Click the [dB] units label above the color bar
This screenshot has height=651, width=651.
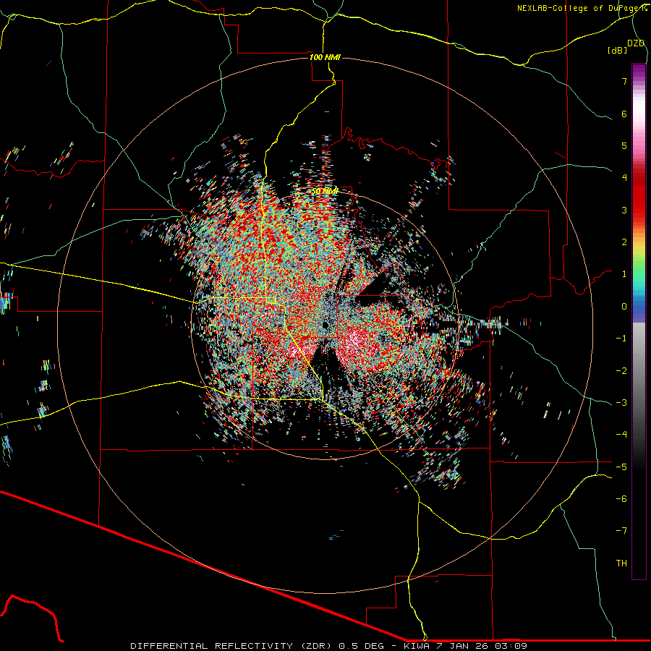[x=618, y=51]
